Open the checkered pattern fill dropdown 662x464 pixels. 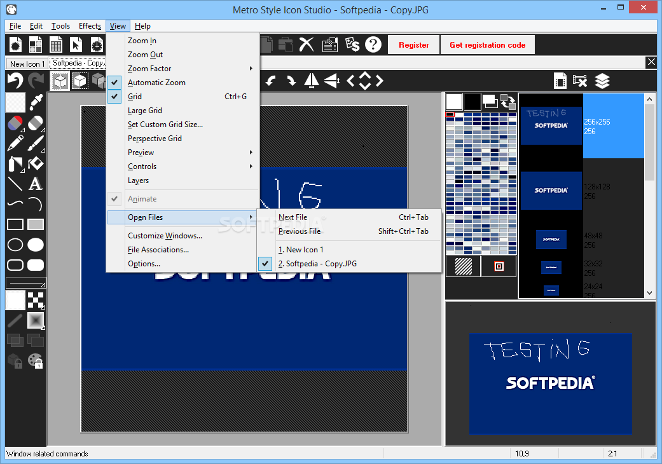pos(36,301)
